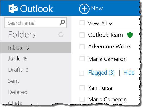This screenshot has height=109, width=145.
Task: Select the Adventure Works message checkbox
Action: point(82,47)
